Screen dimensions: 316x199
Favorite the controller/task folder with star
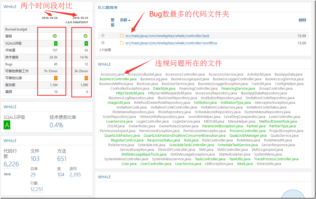tap(103, 36)
